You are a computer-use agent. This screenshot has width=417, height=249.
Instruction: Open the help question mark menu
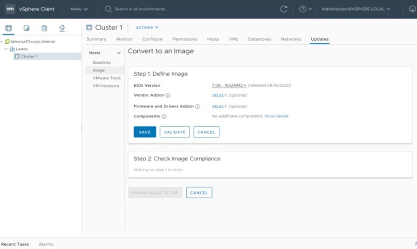303,9
